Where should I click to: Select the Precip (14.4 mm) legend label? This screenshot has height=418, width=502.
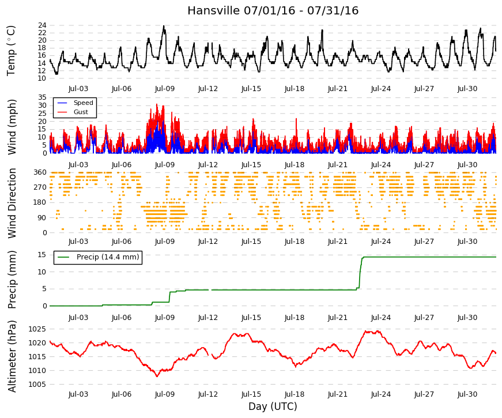[x=108, y=257]
